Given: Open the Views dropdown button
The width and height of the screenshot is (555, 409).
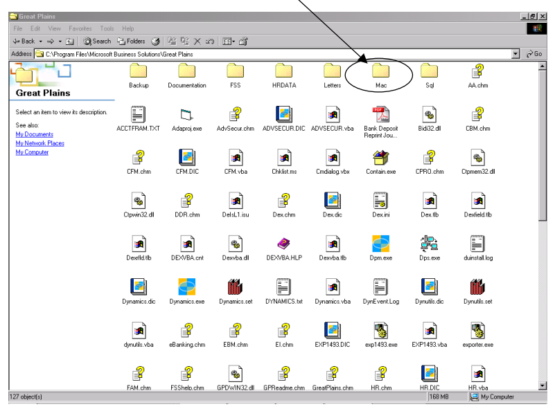Looking at the screenshot, I should 229,42.
